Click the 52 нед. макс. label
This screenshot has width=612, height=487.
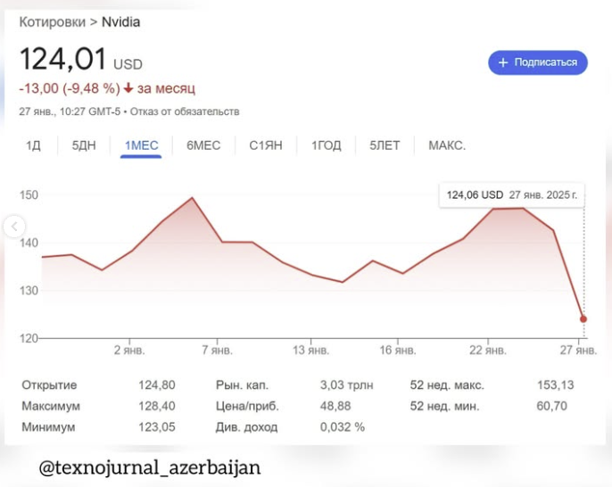point(447,385)
